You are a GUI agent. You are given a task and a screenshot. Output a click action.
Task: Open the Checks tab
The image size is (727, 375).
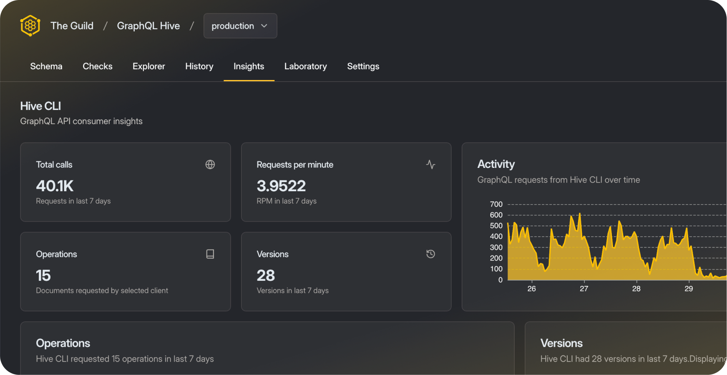97,66
